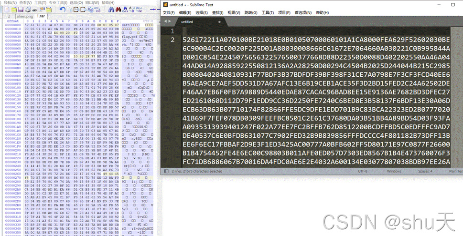
Task: Click the blue arrow Go To Offset icon
Action: tap(152, 10)
